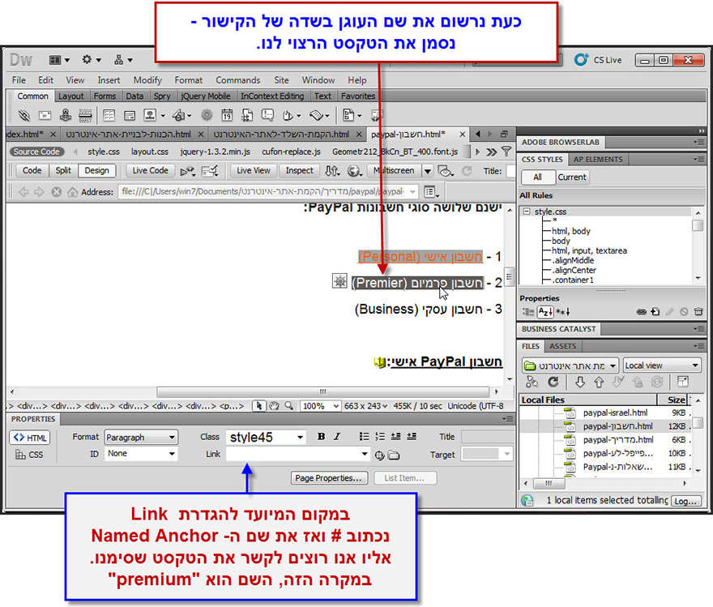Viewport: 713px width, 607px height.
Task: Click Get files down arrow icon
Action: [580, 383]
